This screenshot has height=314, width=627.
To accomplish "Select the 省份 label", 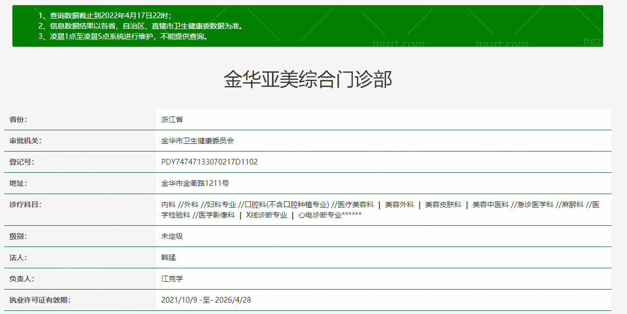I will tap(18, 119).
